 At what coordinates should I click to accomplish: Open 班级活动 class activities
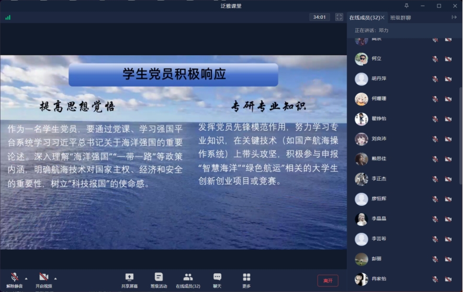click(x=159, y=277)
